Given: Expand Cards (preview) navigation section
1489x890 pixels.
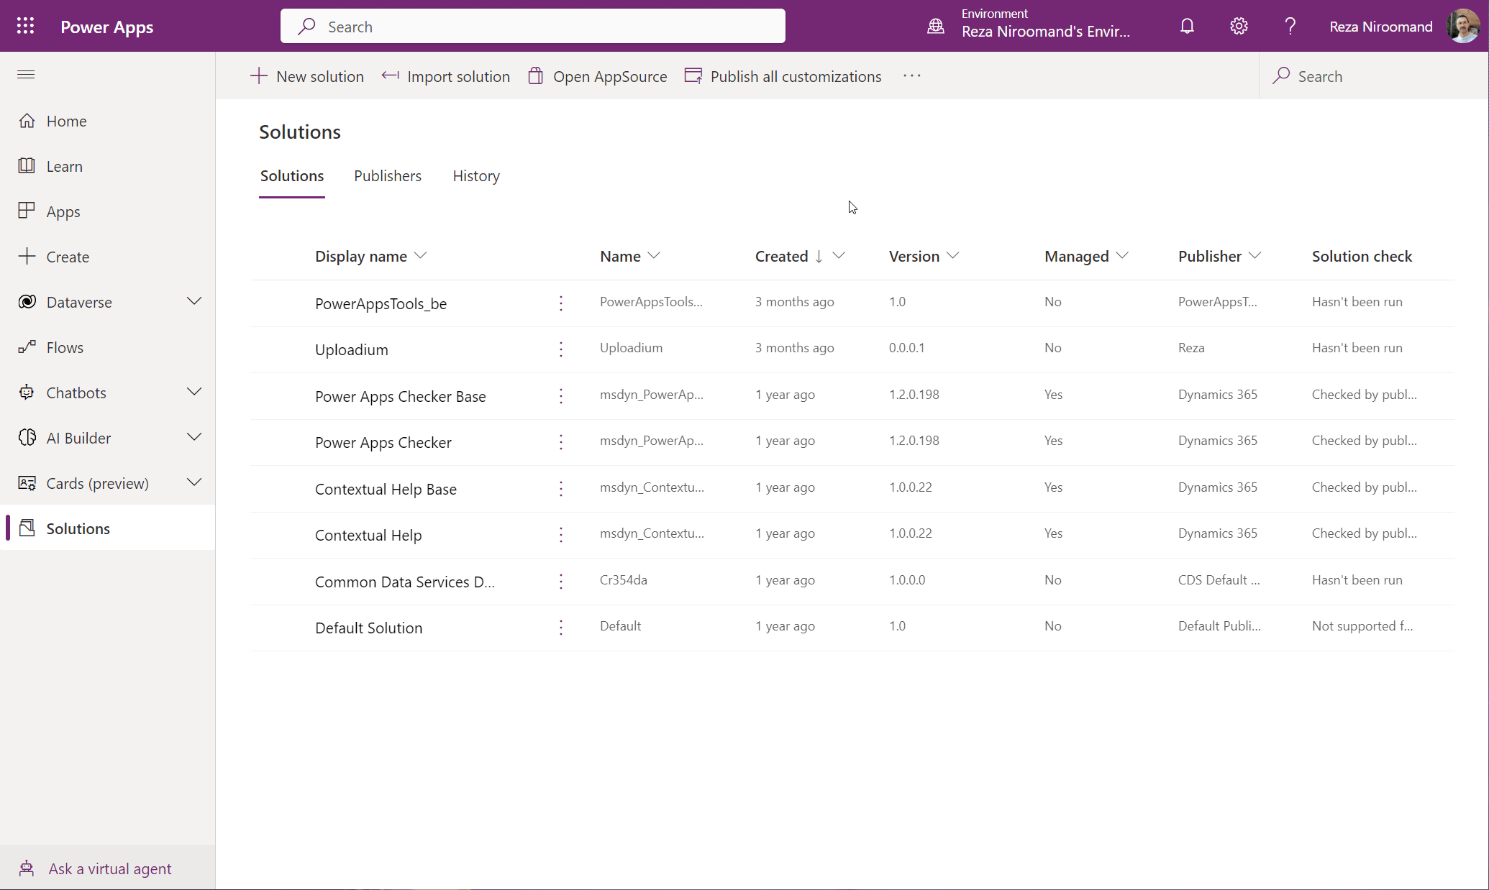Looking at the screenshot, I should point(194,482).
